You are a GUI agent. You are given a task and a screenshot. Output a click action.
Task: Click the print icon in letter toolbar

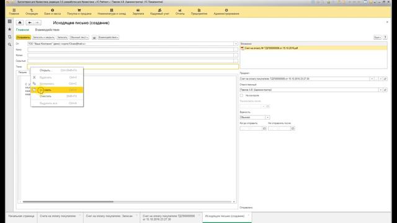tap(94, 37)
